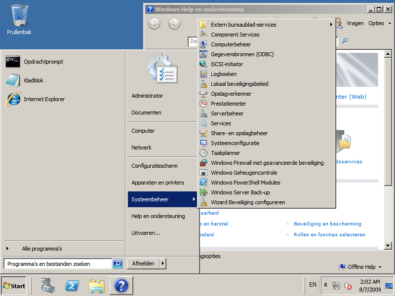The image size is (395, 296).
Task: Click the Opslagverkenner icon
Action: (203, 94)
